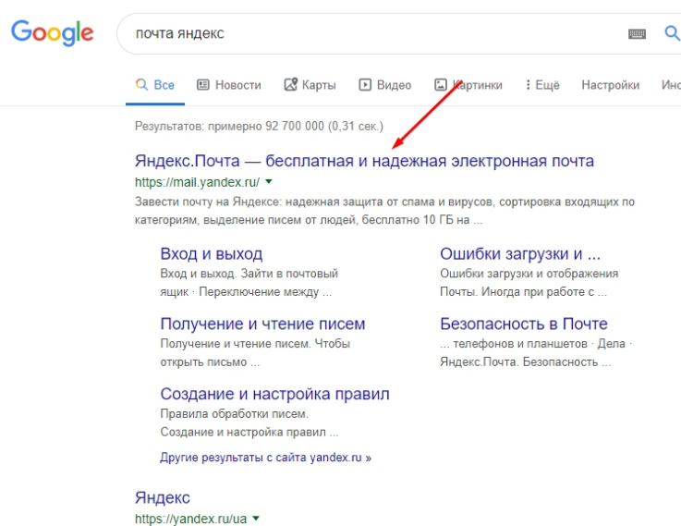
Task: Click the blue search magnifier icon
Action: [x=672, y=33]
